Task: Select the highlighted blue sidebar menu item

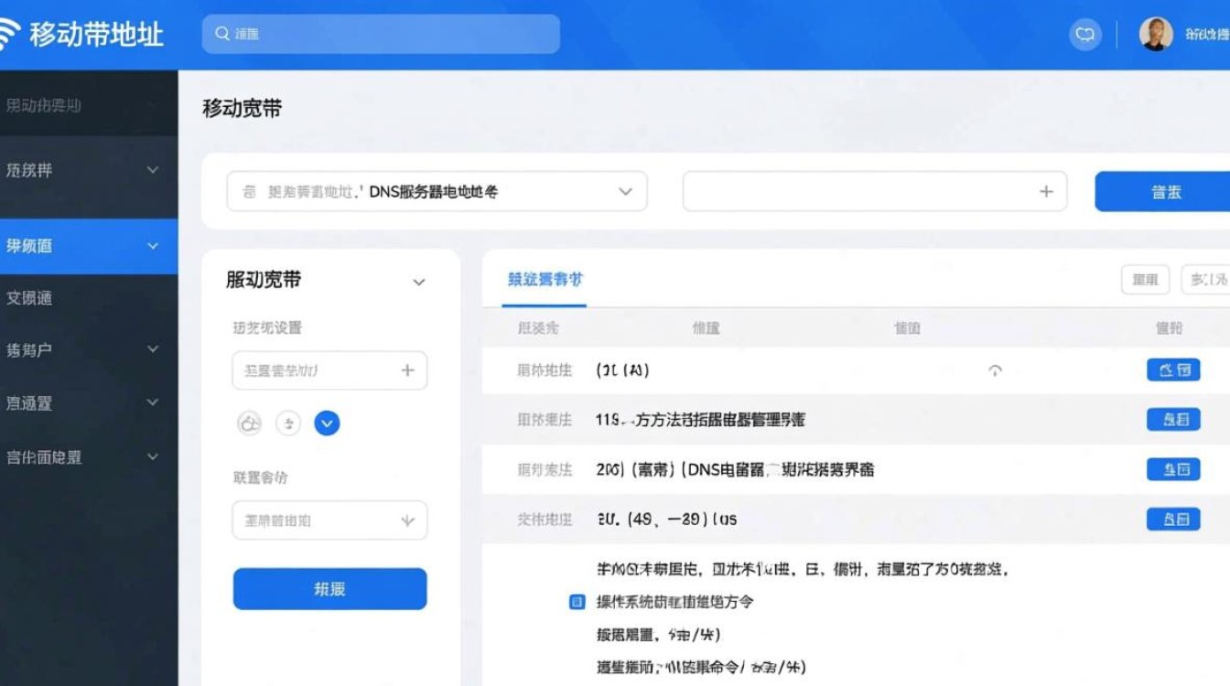Action: click(89, 246)
